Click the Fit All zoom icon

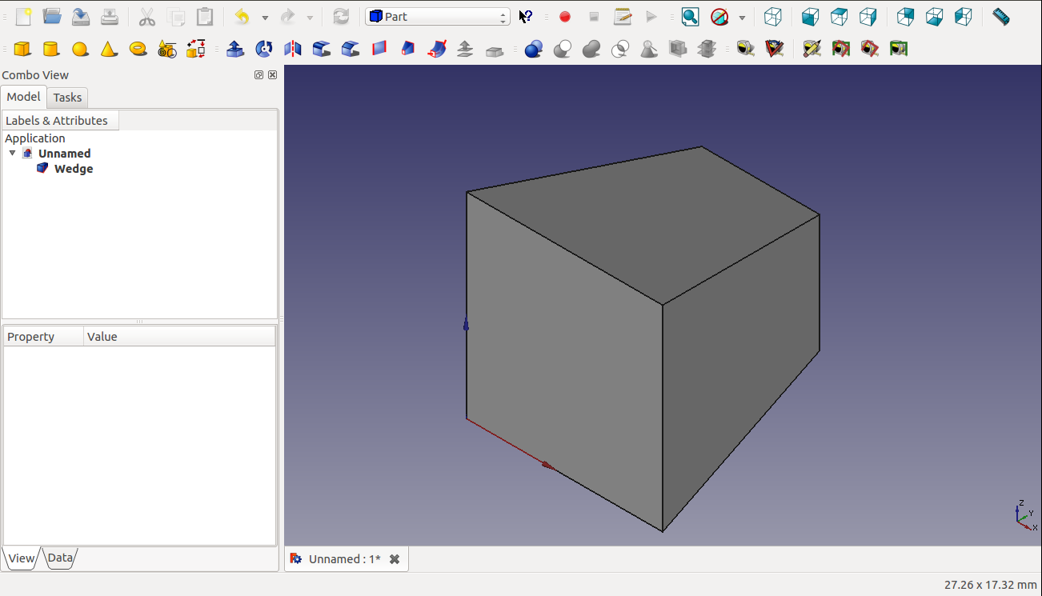click(690, 17)
